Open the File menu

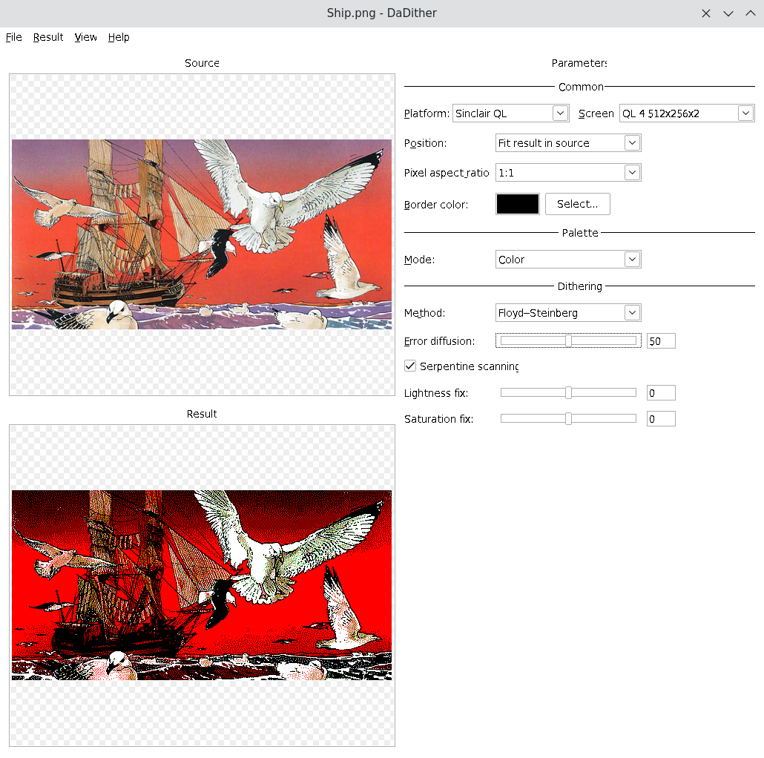click(13, 38)
